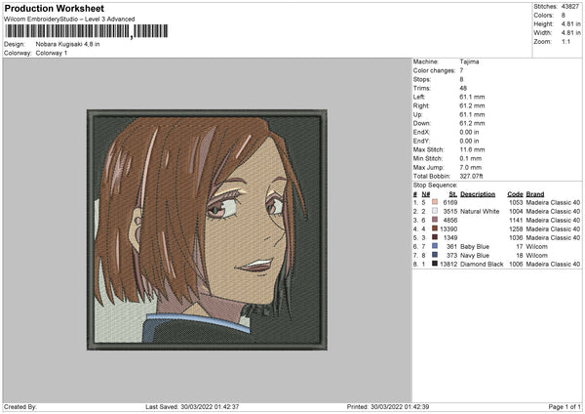Click the Code column header
Screen dimensions: 585x414
(x=515, y=194)
